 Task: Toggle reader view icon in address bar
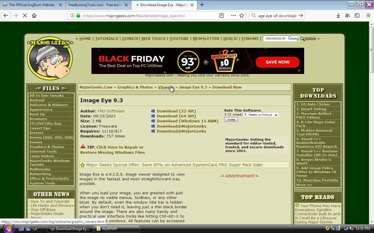221,16
